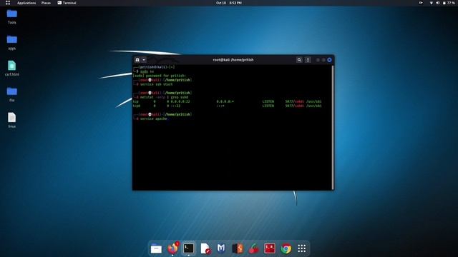
Task: Open search in the terminal window
Action: point(299,60)
